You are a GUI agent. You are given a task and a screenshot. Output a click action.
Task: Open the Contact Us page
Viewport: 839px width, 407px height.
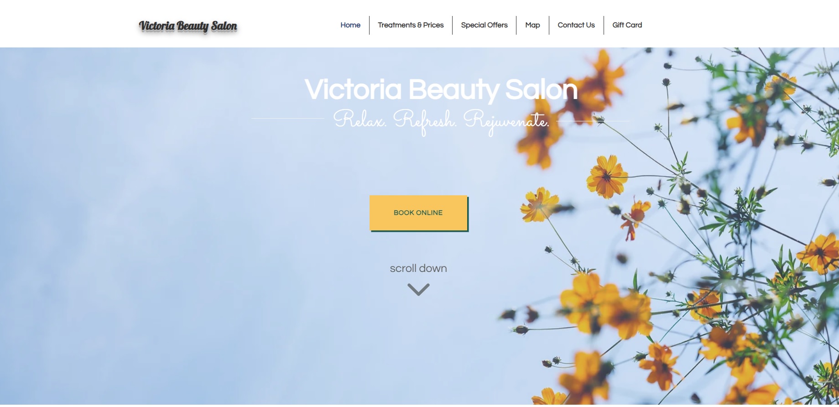tap(576, 25)
